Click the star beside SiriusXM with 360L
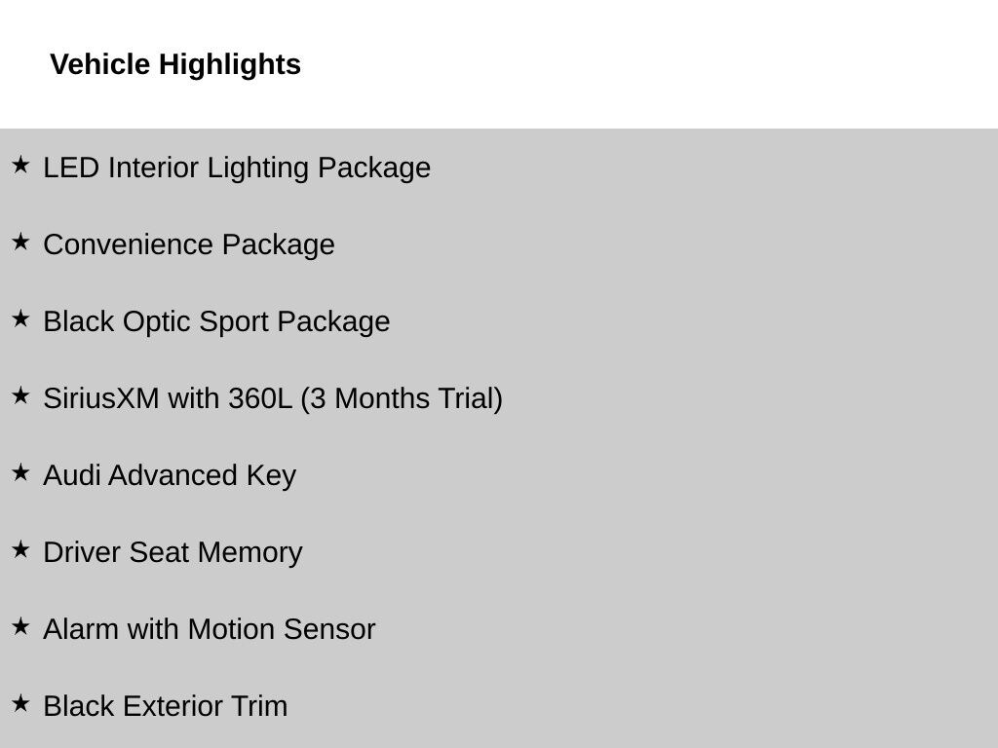Viewport: 998px width, 748px height. 20,395
